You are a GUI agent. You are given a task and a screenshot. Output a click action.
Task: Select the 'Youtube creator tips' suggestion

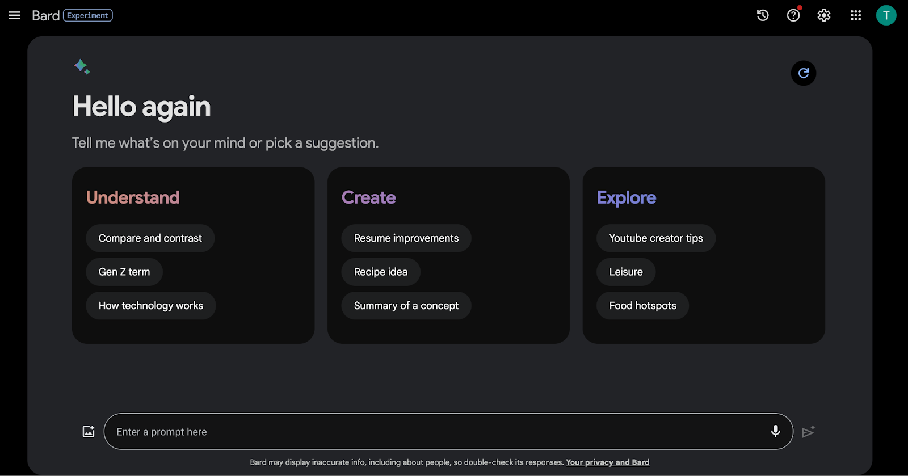click(x=655, y=238)
